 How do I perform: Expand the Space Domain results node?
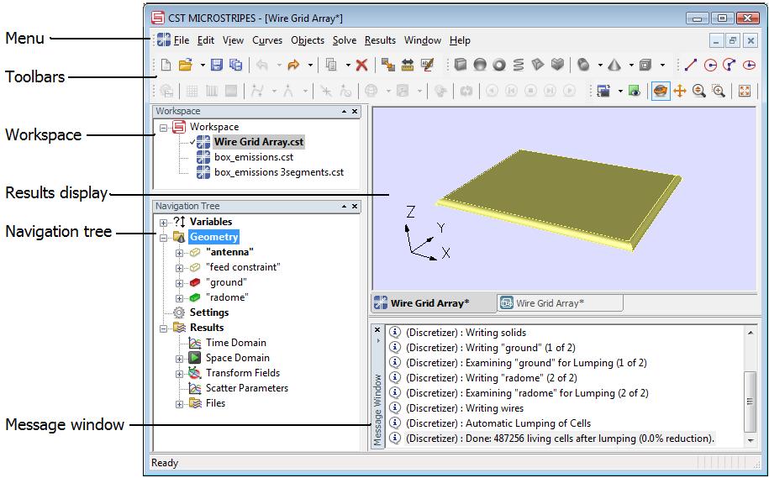pos(180,359)
